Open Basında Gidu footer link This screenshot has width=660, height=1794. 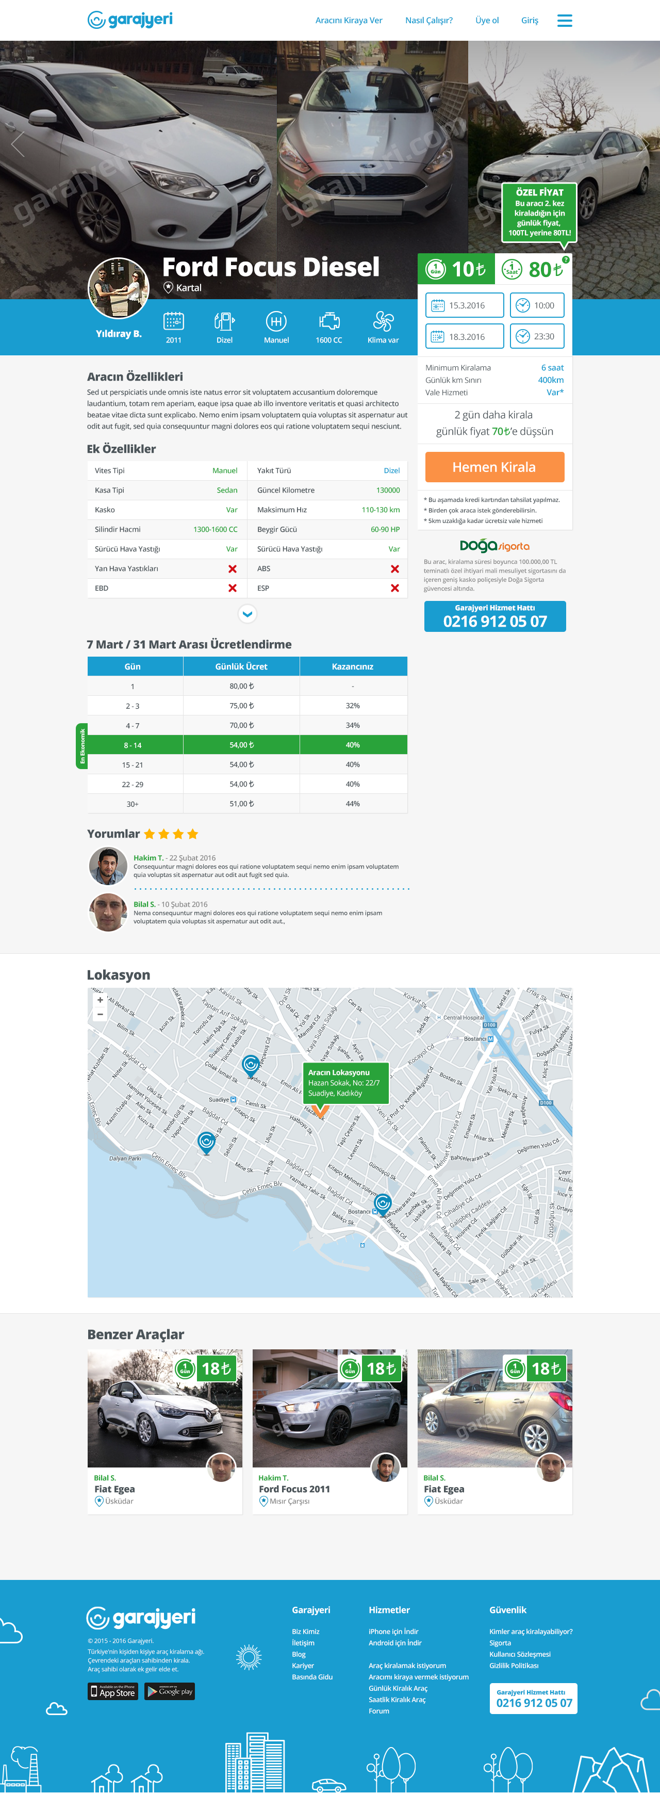[312, 1677]
